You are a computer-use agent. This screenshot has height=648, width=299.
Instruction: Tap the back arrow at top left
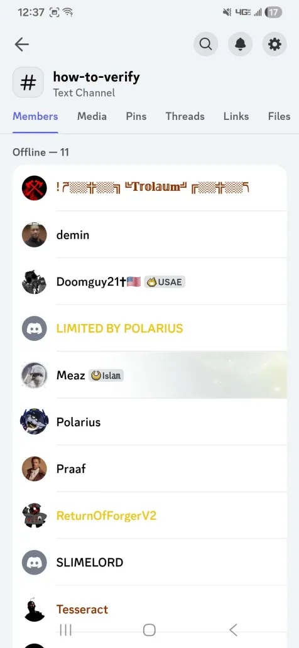(21, 44)
